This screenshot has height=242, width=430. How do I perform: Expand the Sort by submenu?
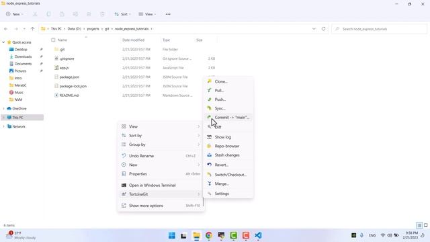coord(161,136)
